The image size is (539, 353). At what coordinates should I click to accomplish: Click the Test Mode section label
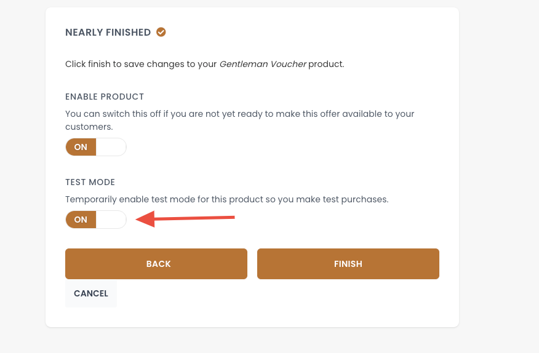coord(90,182)
